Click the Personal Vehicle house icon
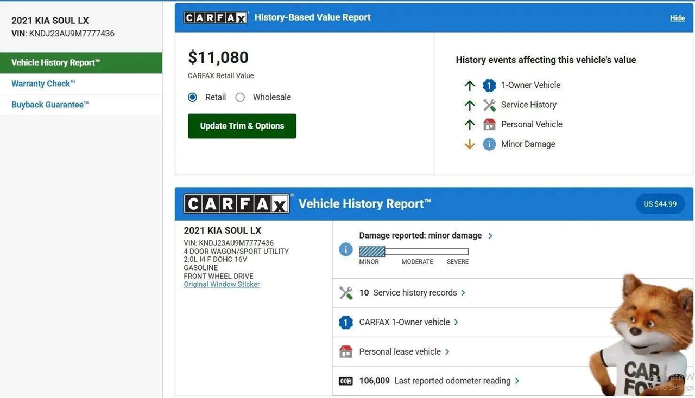This screenshot has height=398, width=695. 489,124
